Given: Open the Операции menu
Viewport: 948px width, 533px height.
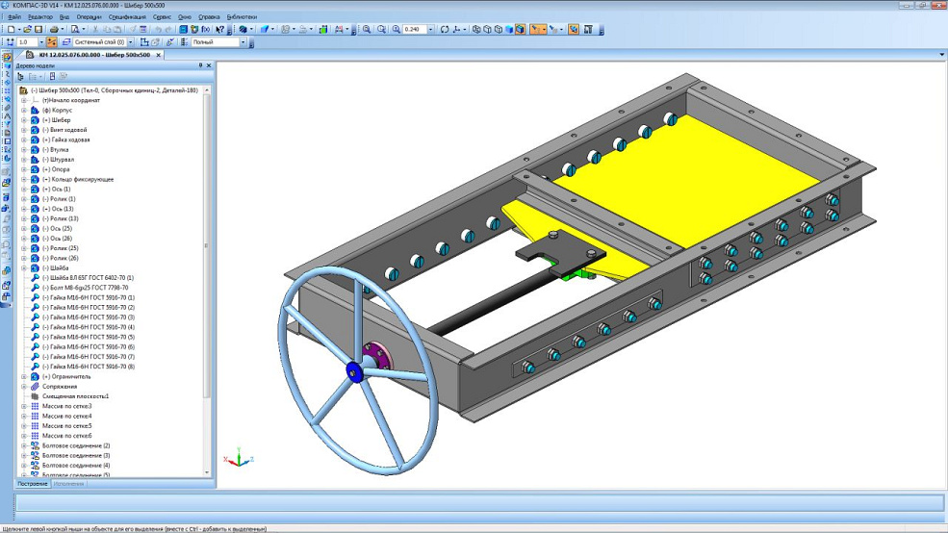Looking at the screenshot, I should pos(89,17).
